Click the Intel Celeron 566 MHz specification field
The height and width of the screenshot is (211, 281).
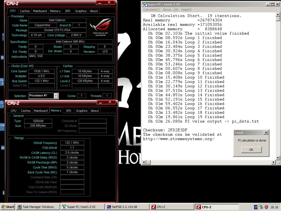[x=70, y=42]
